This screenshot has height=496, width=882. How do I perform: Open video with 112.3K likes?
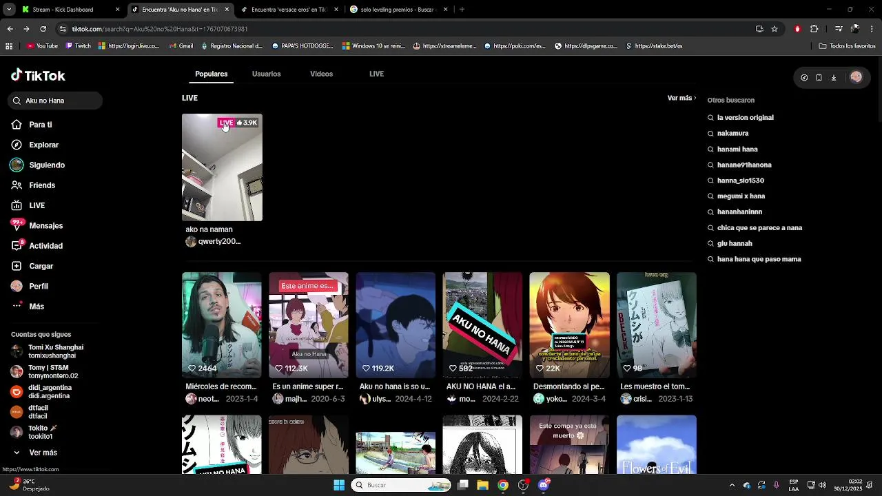309,325
